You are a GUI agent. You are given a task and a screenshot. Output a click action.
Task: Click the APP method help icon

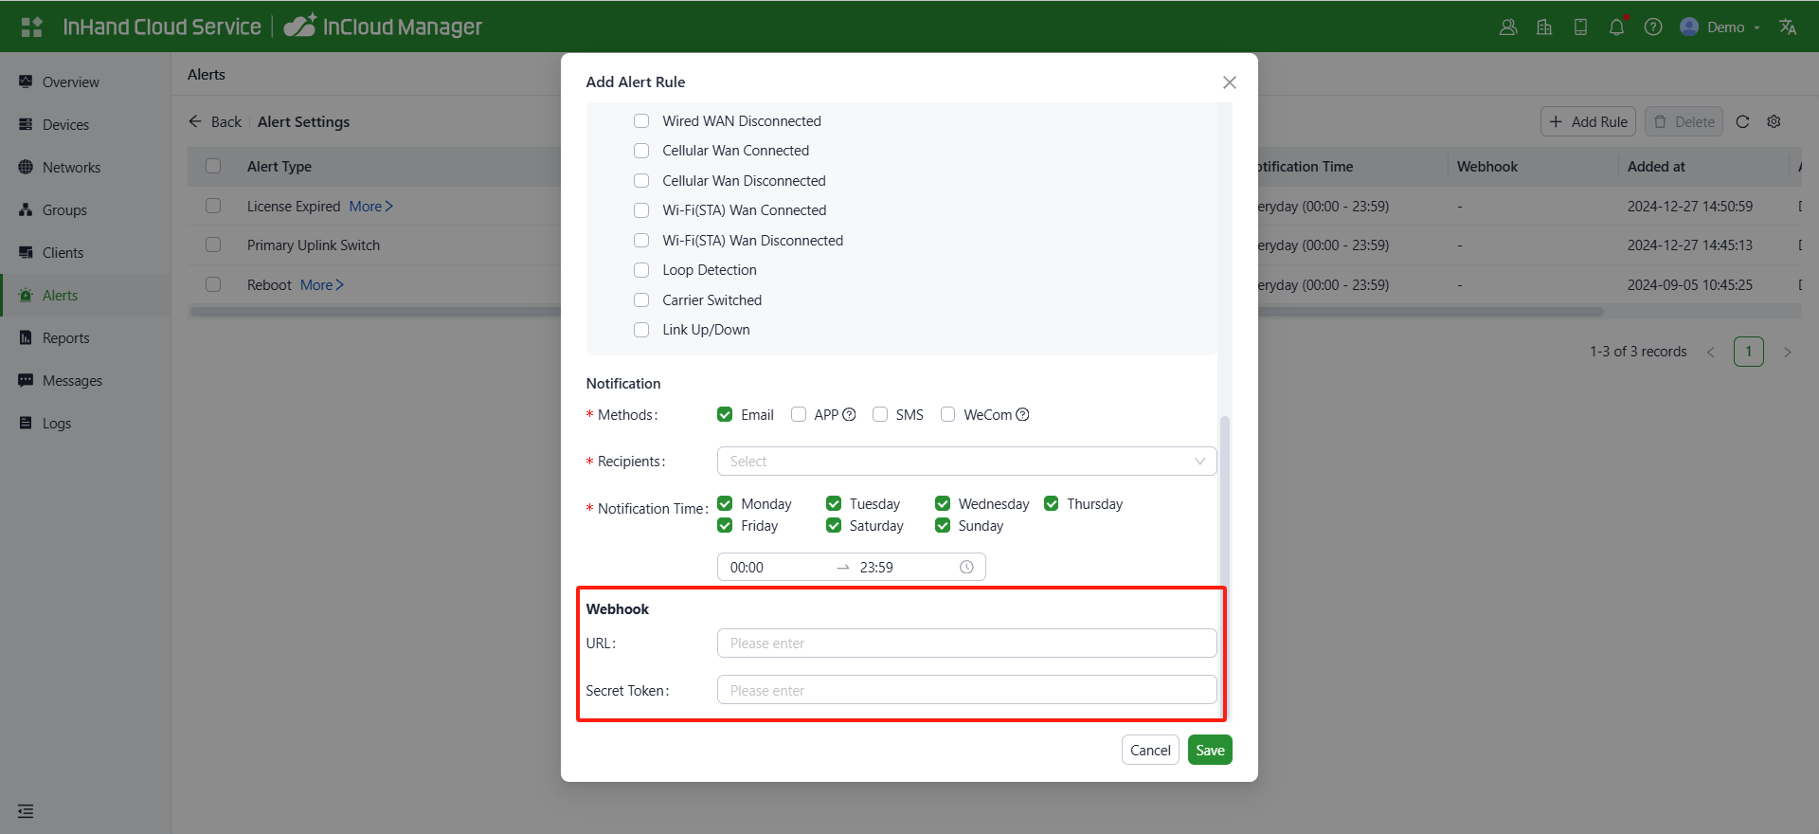click(x=850, y=415)
